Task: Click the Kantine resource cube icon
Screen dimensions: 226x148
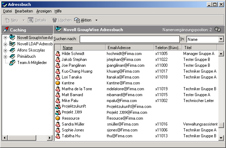Action: [x=58, y=83]
